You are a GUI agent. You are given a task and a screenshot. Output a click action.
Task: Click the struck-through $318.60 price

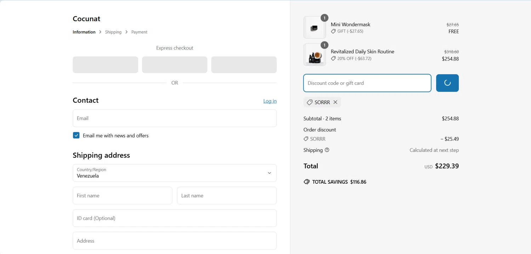pyautogui.click(x=451, y=52)
